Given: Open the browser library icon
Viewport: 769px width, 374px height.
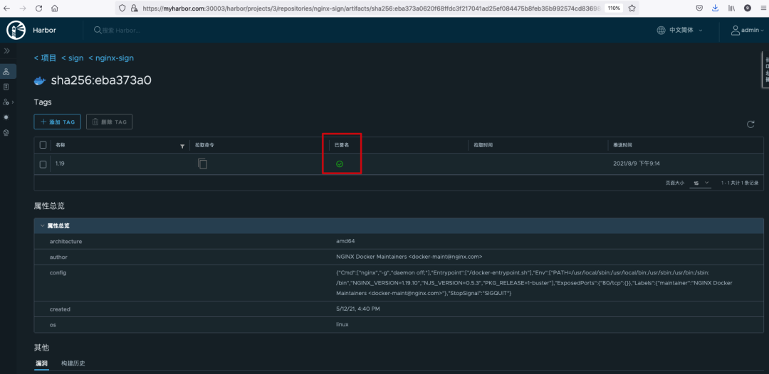Looking at the screenshot, I should (x=731, y=9).
